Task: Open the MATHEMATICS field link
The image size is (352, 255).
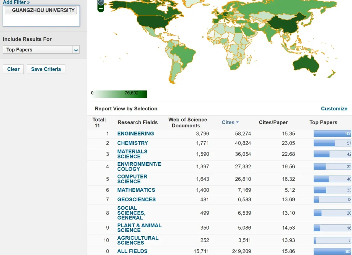Action: (x=136, y=190)
